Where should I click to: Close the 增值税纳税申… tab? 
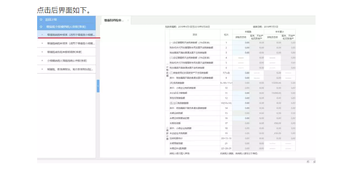click(x=128, y=20)
